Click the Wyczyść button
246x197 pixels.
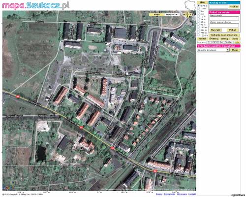[x=216, y=30]
